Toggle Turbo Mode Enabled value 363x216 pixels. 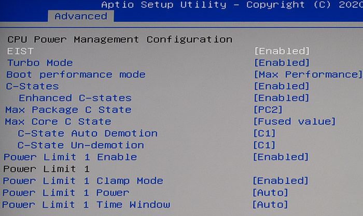pyautogui.click(x=282, y=63)
